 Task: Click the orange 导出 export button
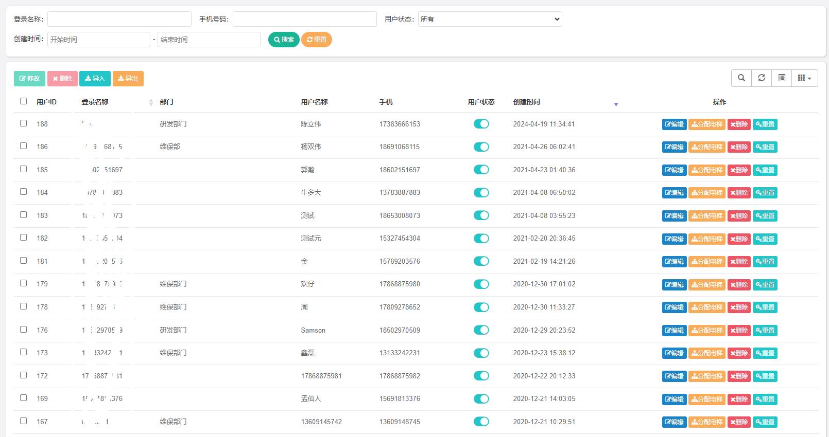click(x=128, y=79)
